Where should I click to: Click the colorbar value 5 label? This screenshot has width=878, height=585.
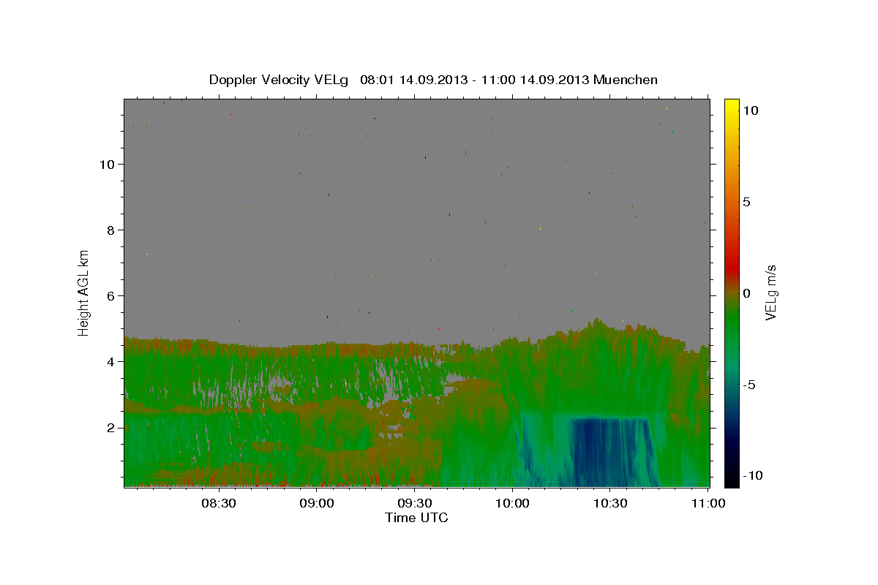point(746,202)
